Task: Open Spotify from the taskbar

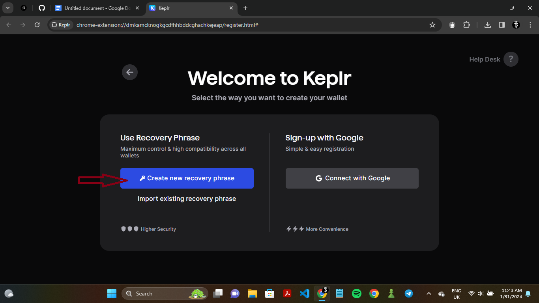Action: (356, 294)
